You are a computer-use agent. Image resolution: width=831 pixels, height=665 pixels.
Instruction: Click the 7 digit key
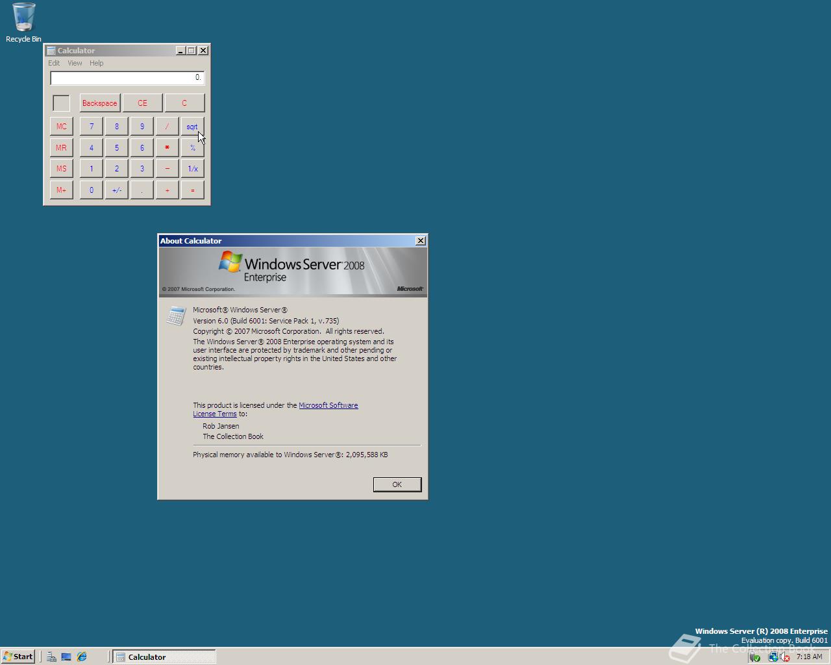(92, 127)
